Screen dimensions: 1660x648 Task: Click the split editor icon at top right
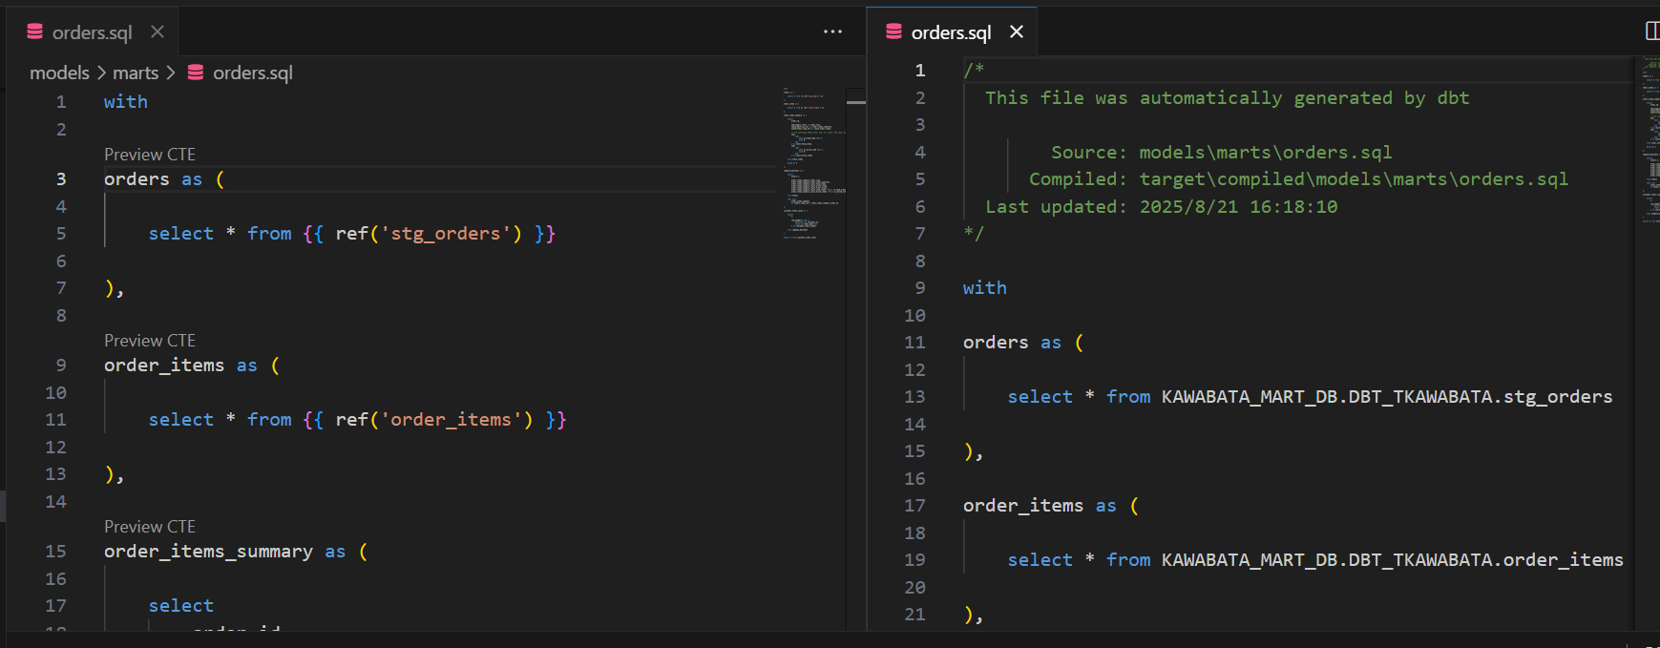click(1651, 31)
